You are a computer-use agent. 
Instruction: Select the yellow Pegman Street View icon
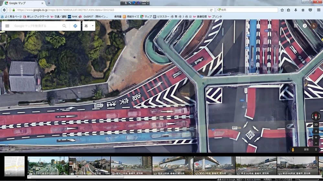coord(293,150)
